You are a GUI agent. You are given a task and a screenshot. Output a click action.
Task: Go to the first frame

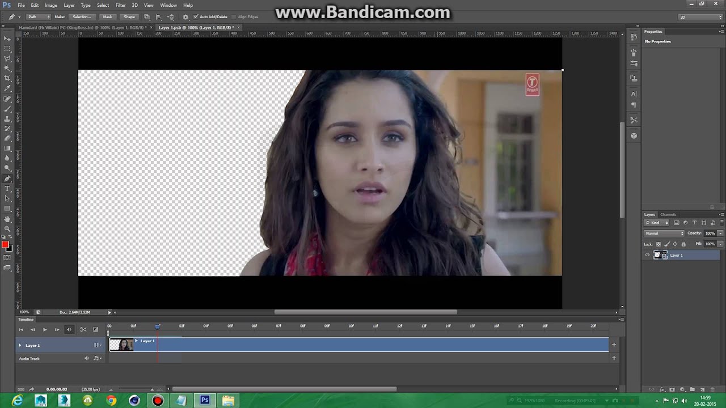point(21,329)
